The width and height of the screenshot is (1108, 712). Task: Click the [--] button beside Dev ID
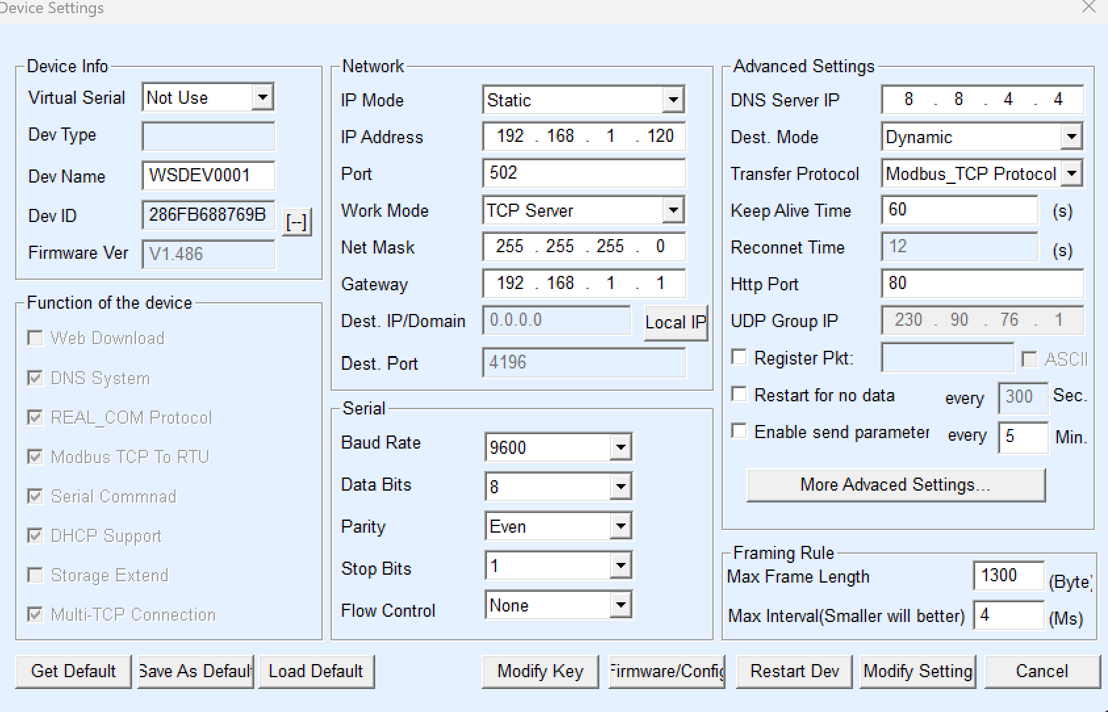coord(297,222)
